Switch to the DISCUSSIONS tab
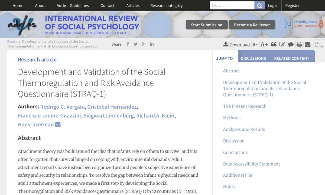This screenshot has height=195, width=325. click(x=253, y=58)
